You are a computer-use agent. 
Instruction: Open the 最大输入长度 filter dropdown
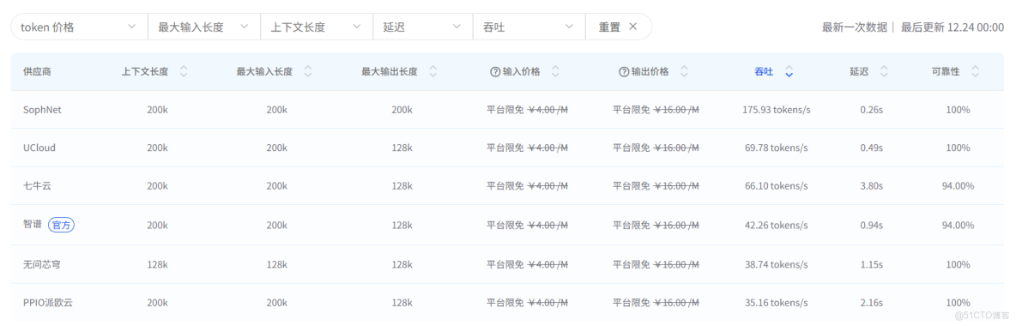point(204,27)
